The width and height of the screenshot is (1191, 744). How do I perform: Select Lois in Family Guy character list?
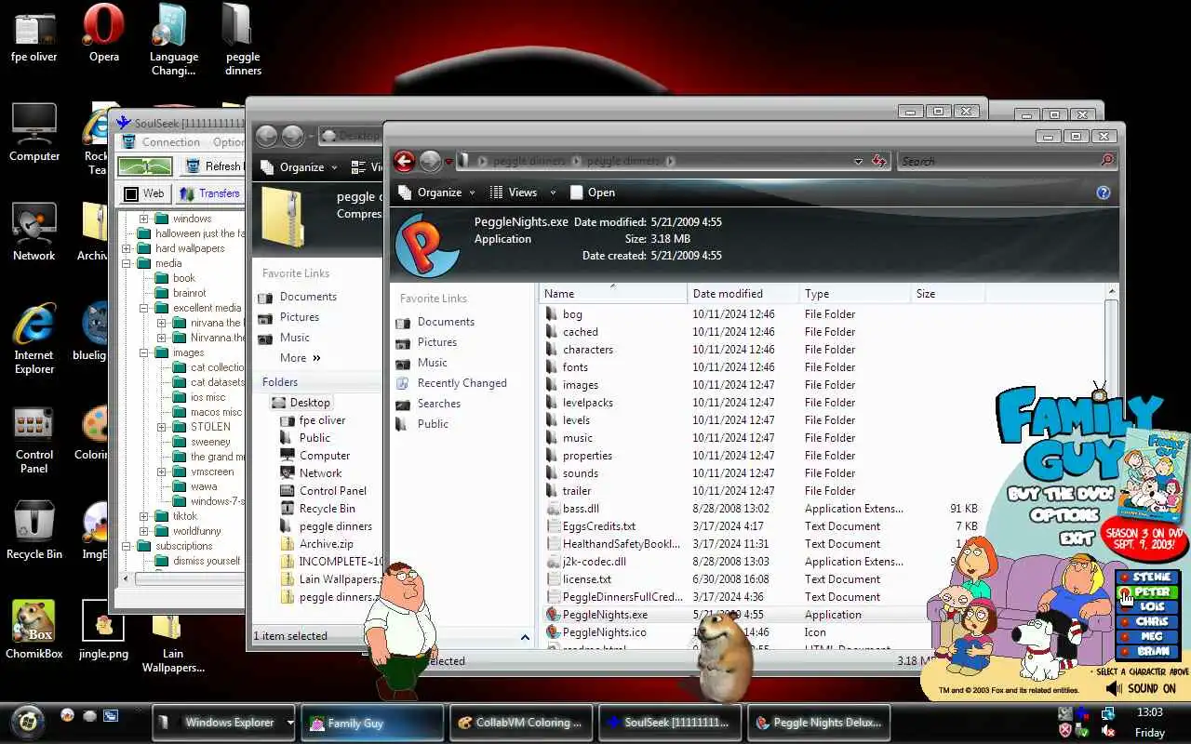[x=1147, y=607]
